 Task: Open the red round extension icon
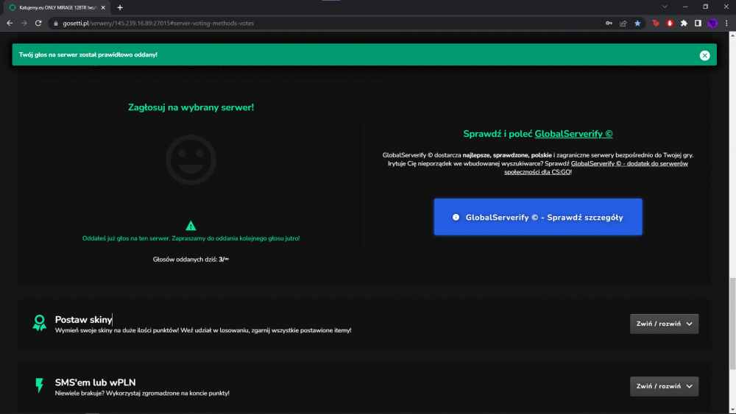coord(670,23)
